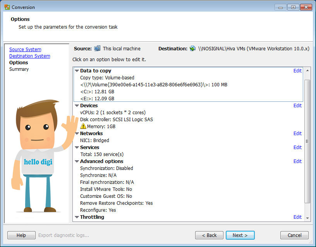316x247 pixels.
Task: Collapse the Services section
Action: 77,147
